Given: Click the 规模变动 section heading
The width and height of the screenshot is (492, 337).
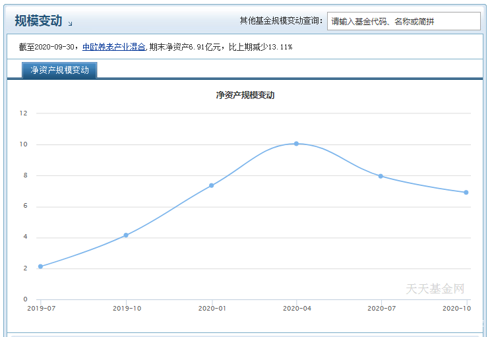Looking at the screenshot, I should pyautogui.click(x=38, y=21).
